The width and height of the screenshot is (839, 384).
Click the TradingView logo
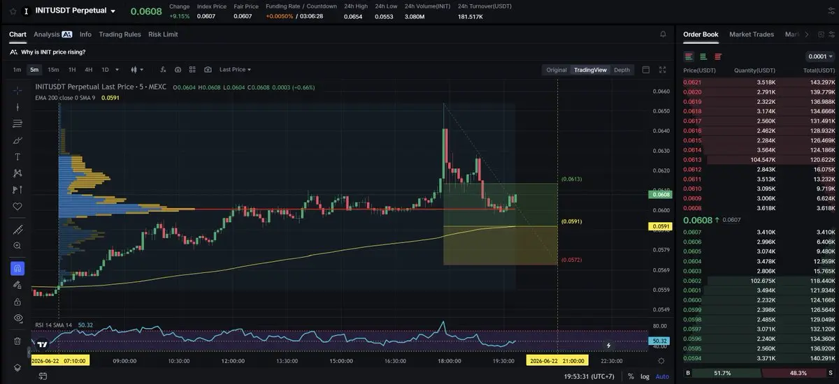tap(43, 344)
